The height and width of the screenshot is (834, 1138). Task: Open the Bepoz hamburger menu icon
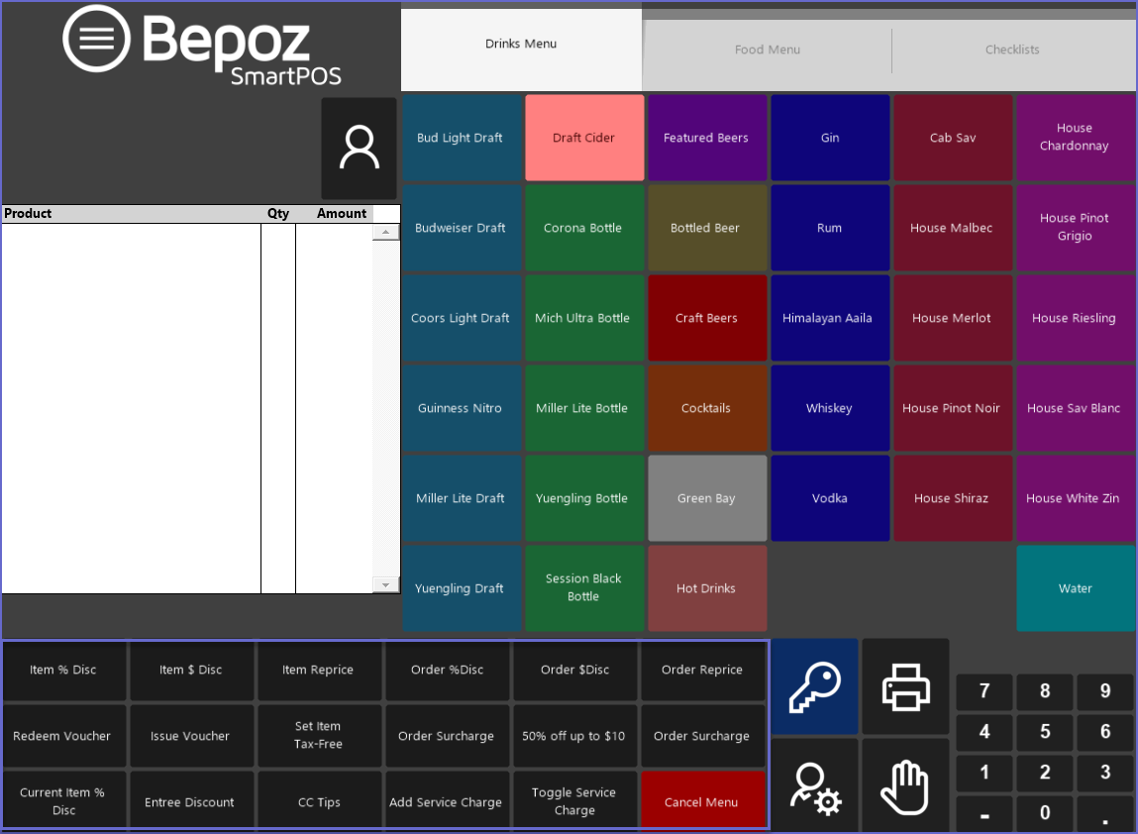(96, 39)
